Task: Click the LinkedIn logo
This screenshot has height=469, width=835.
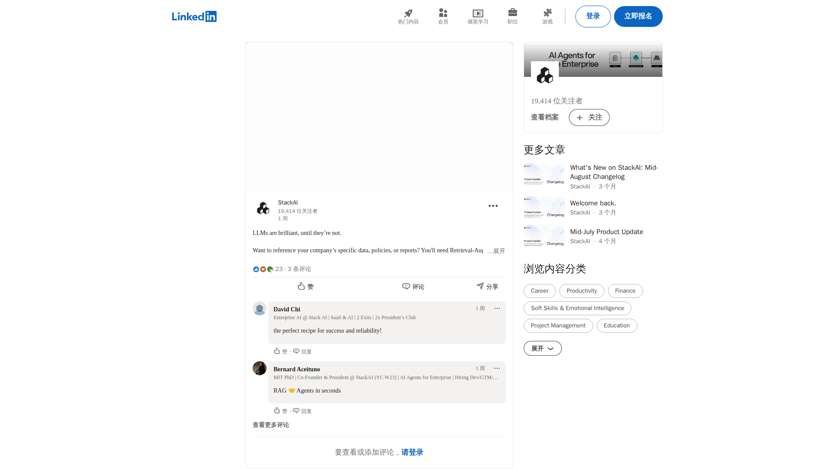Action: pyautogui.click(x=194, y=17)
